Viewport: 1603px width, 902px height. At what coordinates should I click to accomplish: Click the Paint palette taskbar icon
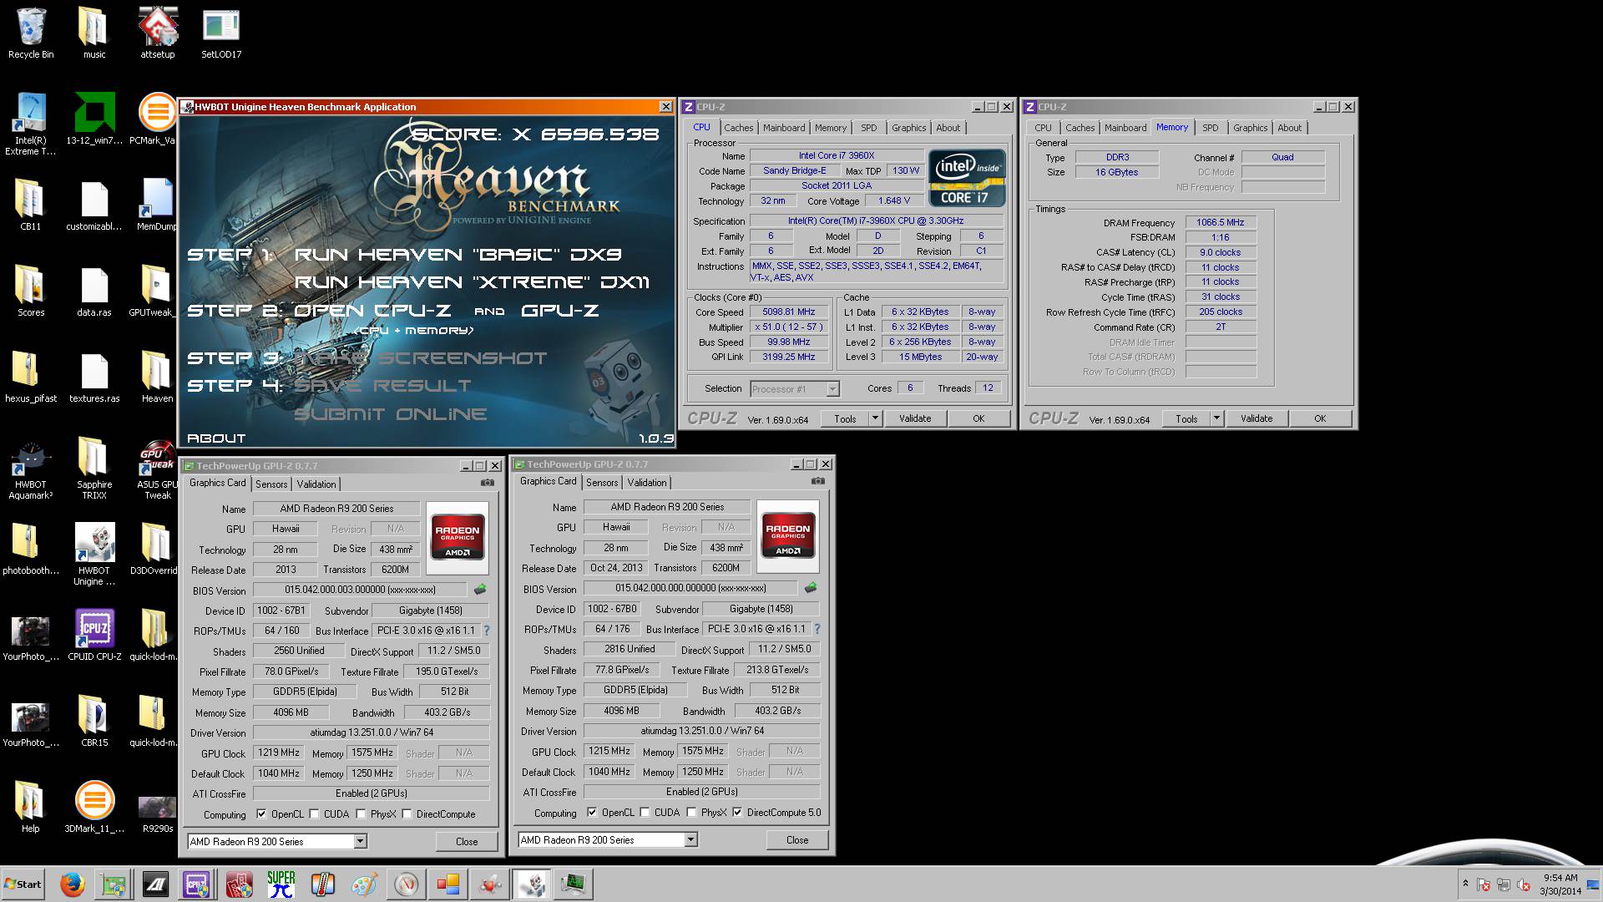point(364,884)
